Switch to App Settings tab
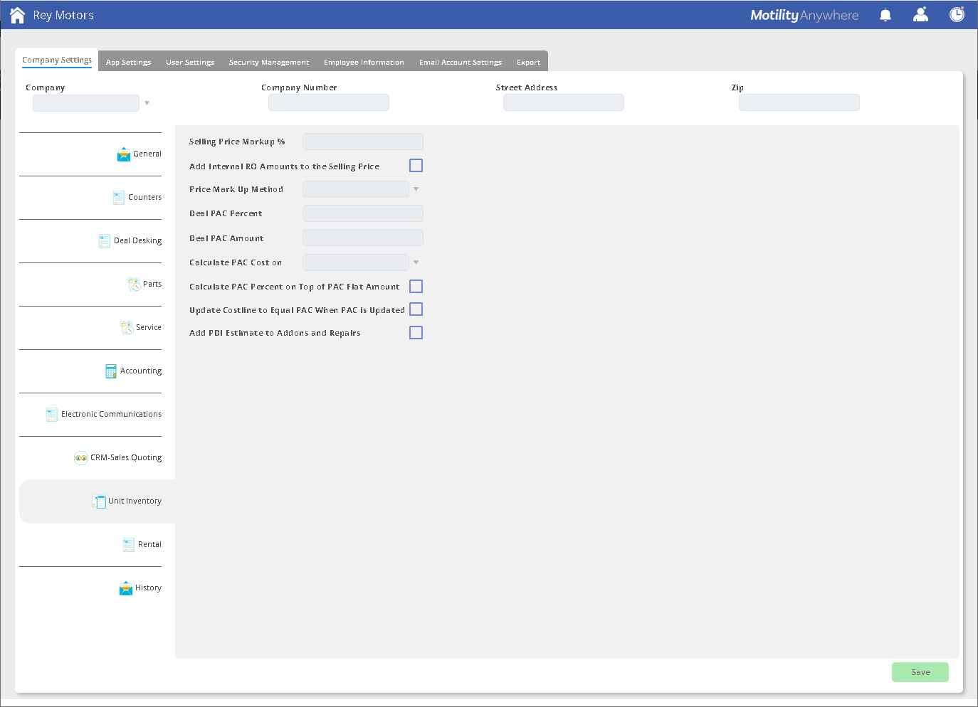Screen dimensions: 978x707 pyautogui.click(x=129, y=63)
